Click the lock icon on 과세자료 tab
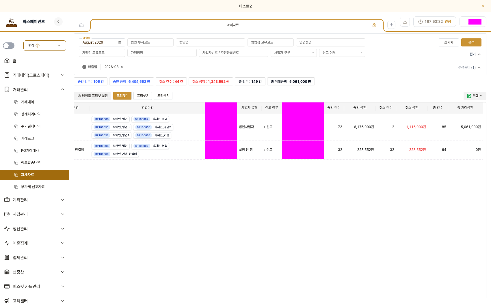This screenshot has width=491, height=303. (374, 25)
